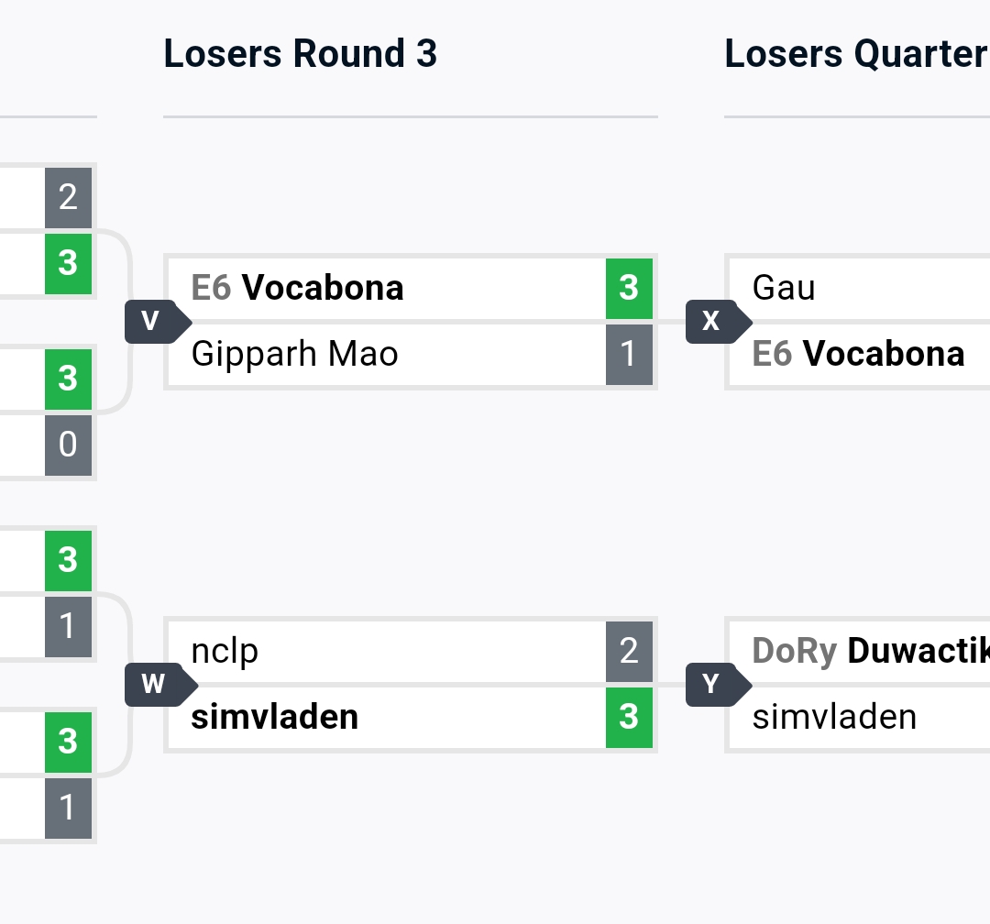990x924 pixels.
Task: Open simvladen in Losers Quarter-Final match
Action: [859, 718]
